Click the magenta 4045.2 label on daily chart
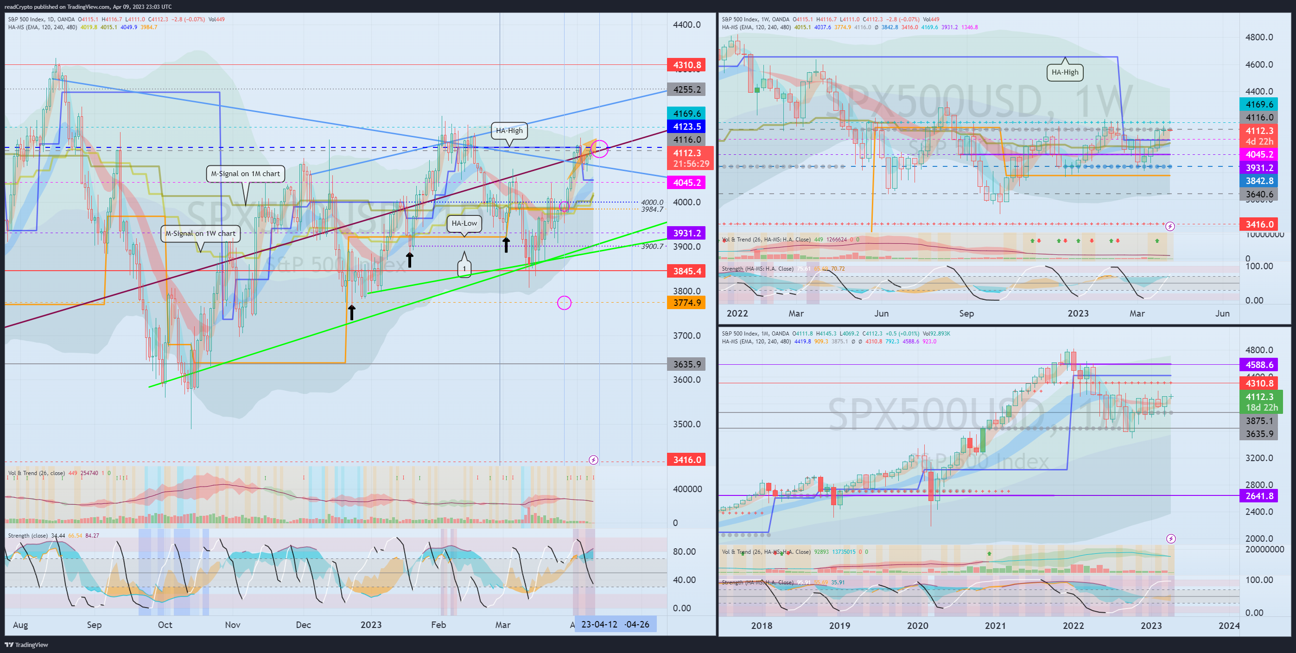Screen dimensions: 1296x653 tap(686, 183)
